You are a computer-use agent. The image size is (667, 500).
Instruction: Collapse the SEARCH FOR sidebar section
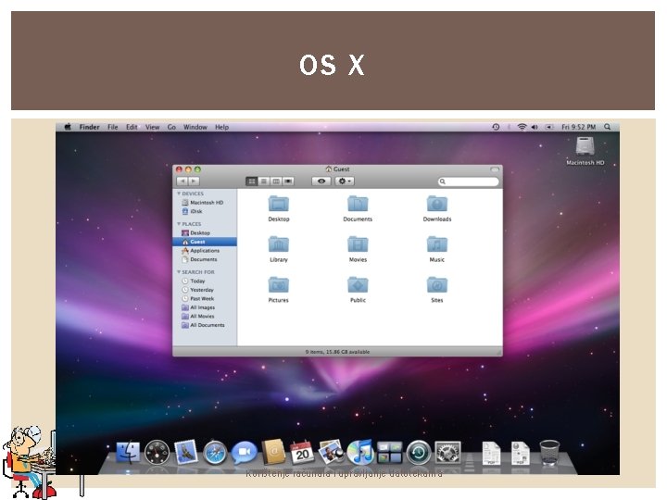179,271
